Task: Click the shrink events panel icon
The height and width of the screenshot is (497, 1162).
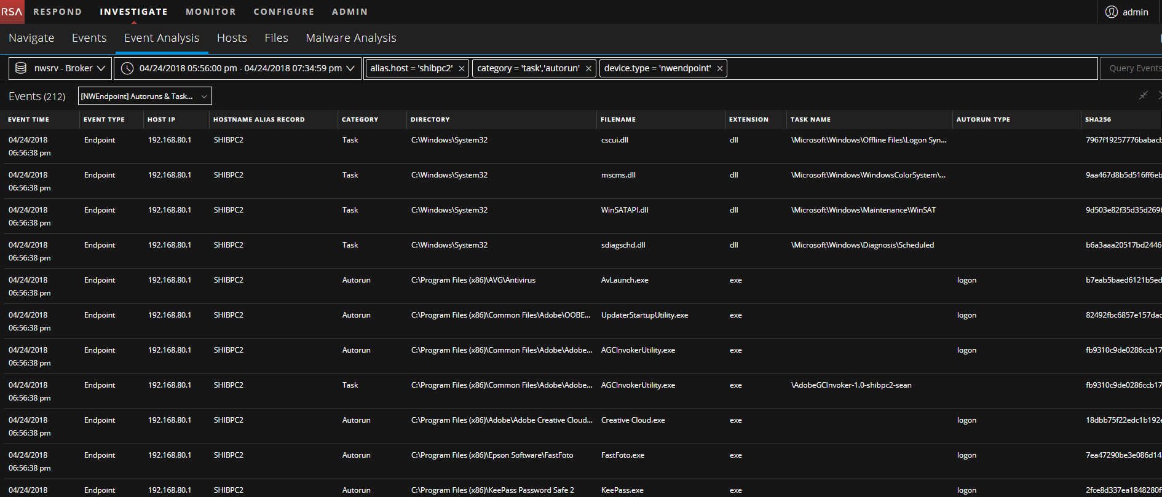Action: tap(1143, 95)
